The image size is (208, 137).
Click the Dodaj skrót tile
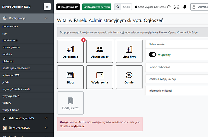[x=70, y=103]
